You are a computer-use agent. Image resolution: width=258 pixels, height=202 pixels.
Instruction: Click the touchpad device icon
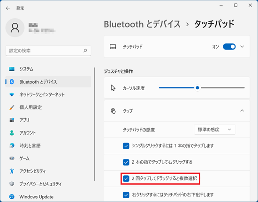[113, 47]
